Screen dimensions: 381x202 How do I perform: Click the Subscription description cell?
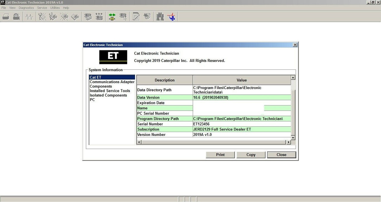click(x=165, y=129)
